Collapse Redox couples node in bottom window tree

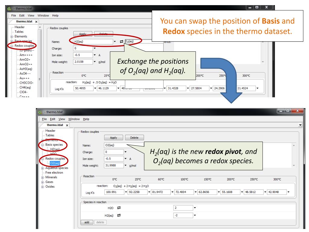43,159
